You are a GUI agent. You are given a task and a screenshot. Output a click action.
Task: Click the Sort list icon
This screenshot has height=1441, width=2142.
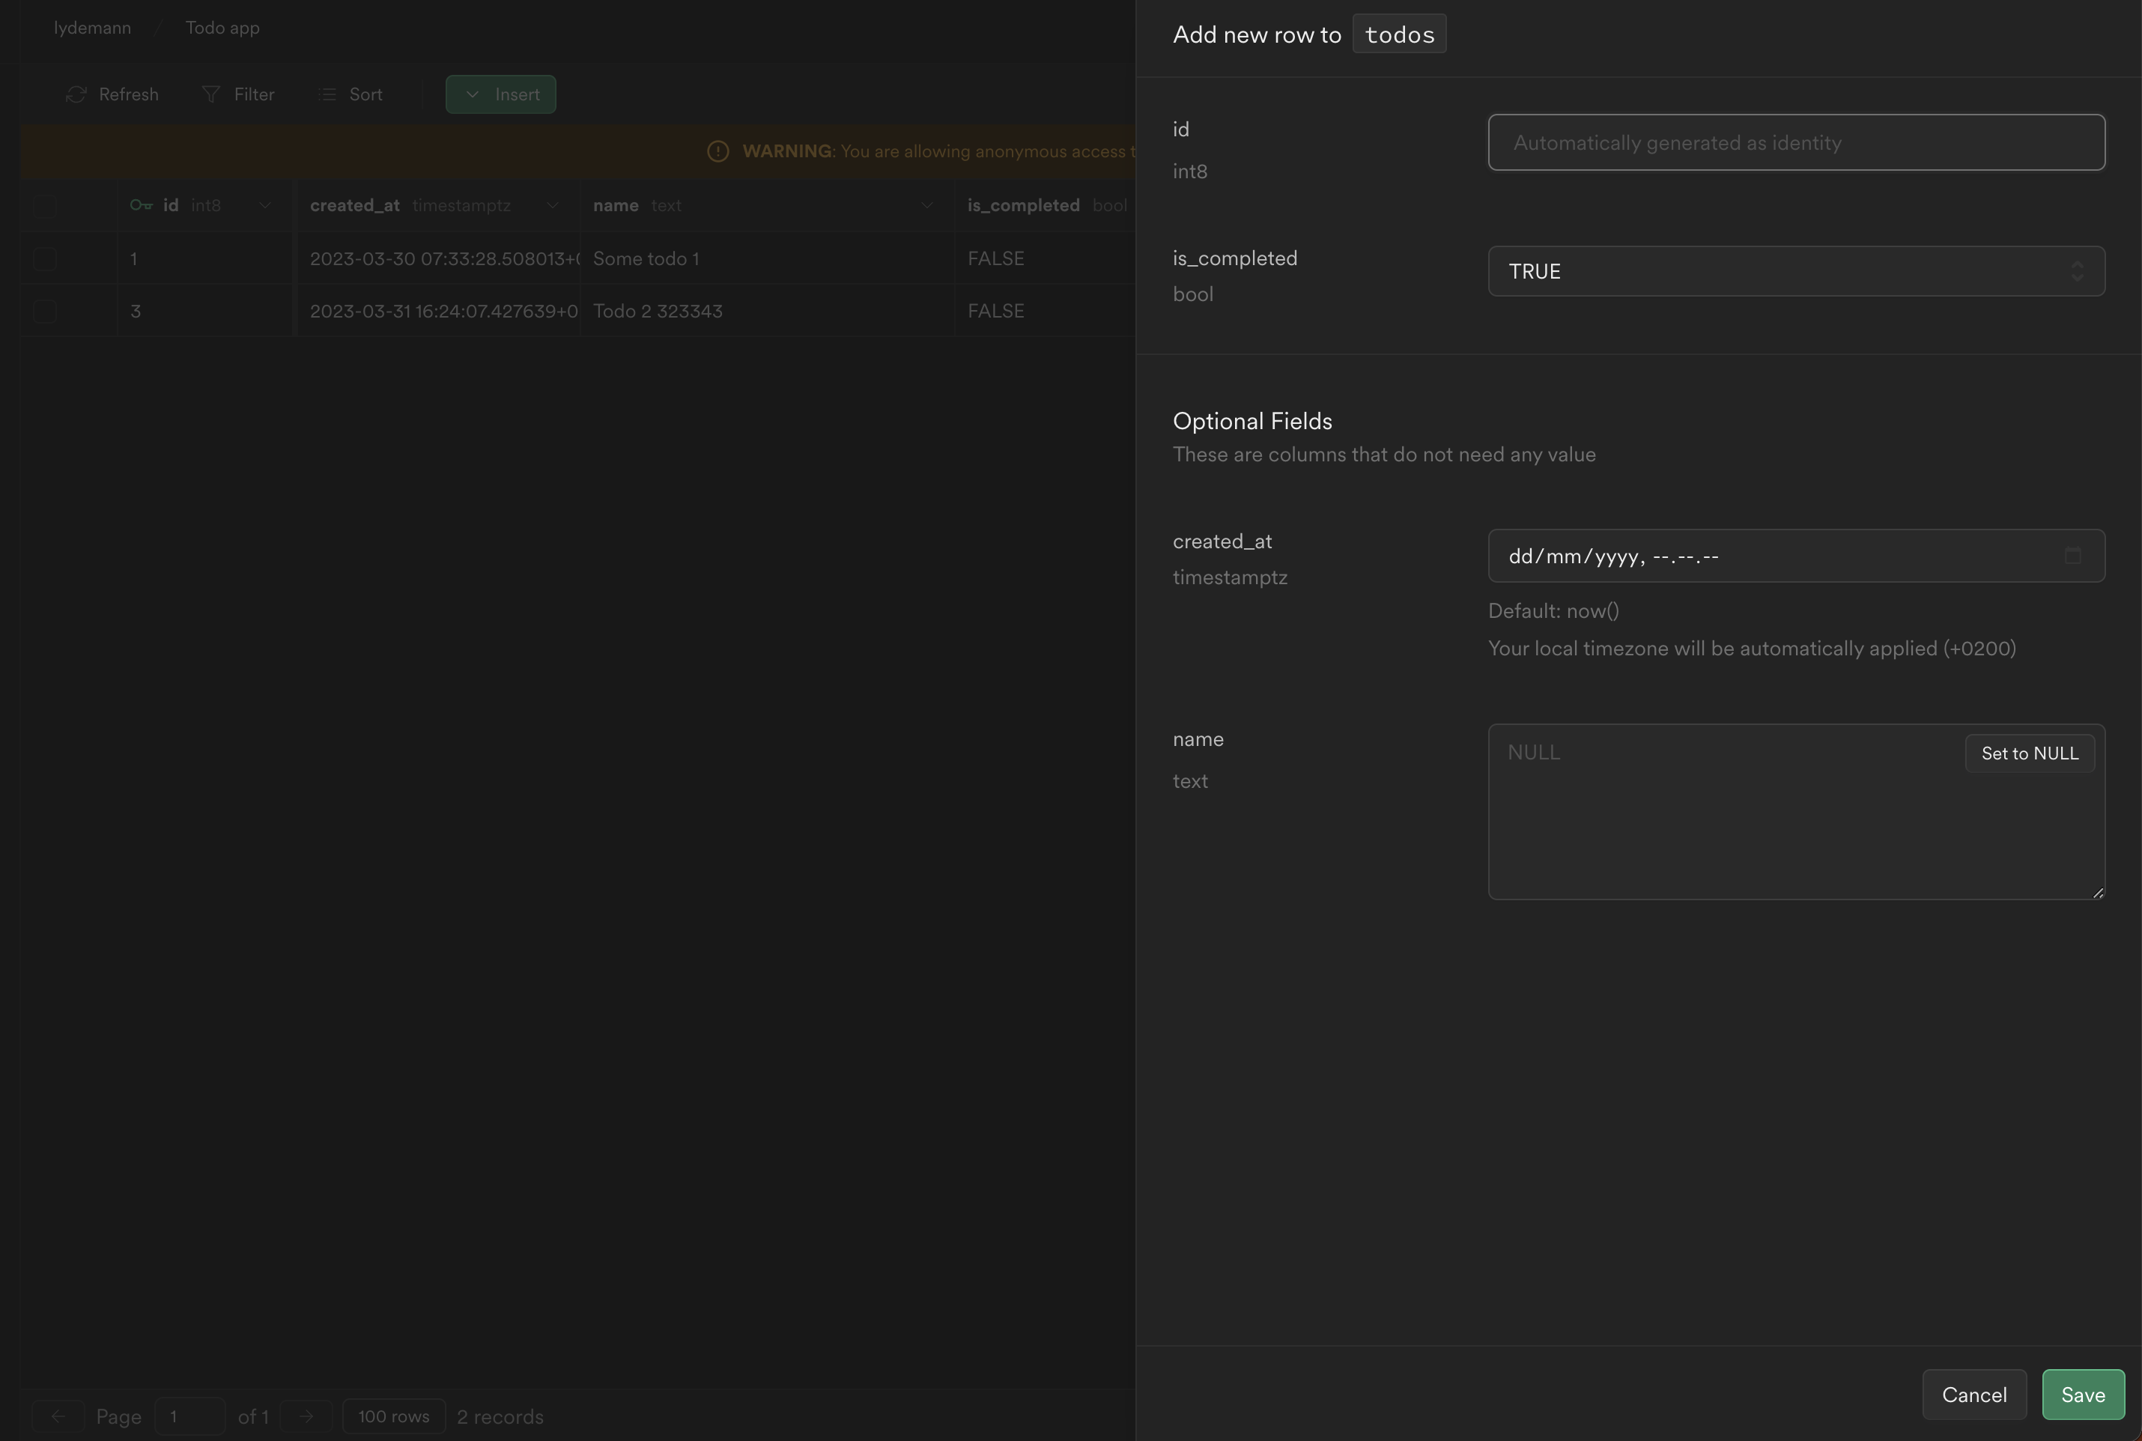(x=327, y=94)
